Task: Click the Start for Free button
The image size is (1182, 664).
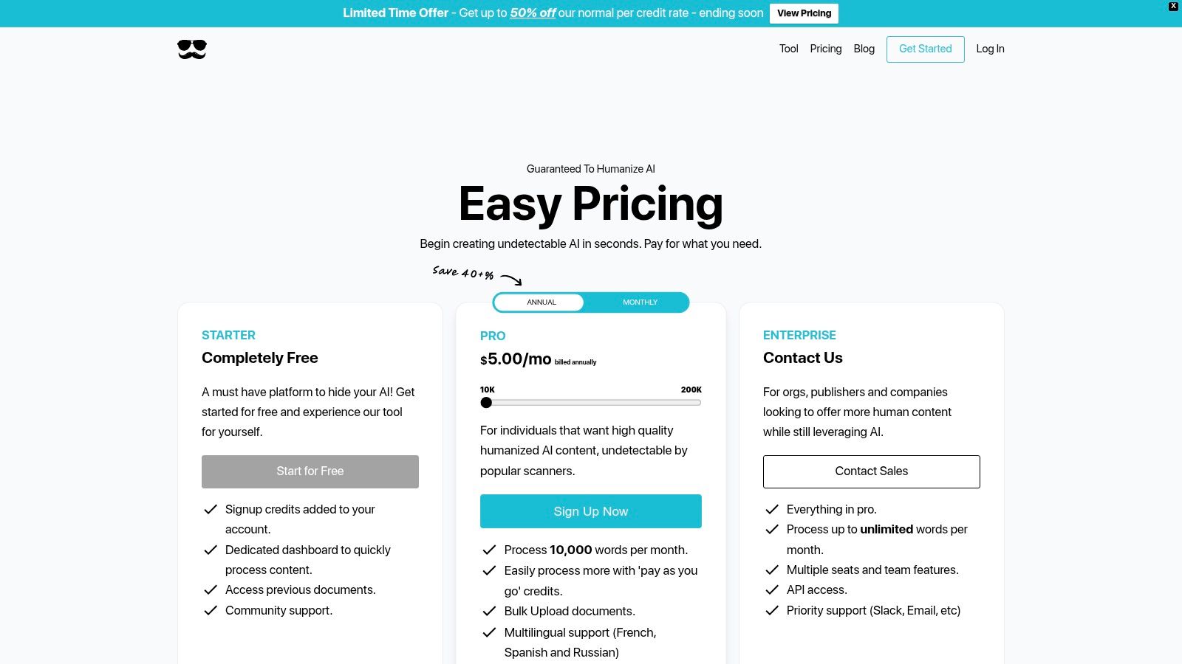Action: [310, 471]
